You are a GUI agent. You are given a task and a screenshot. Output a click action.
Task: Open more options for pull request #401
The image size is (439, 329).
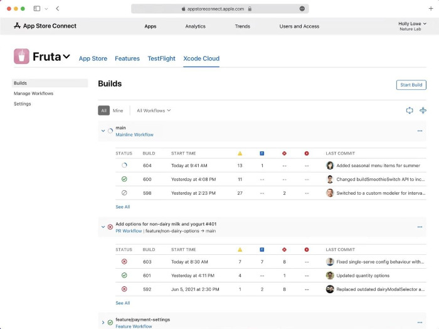coord(420,227)
